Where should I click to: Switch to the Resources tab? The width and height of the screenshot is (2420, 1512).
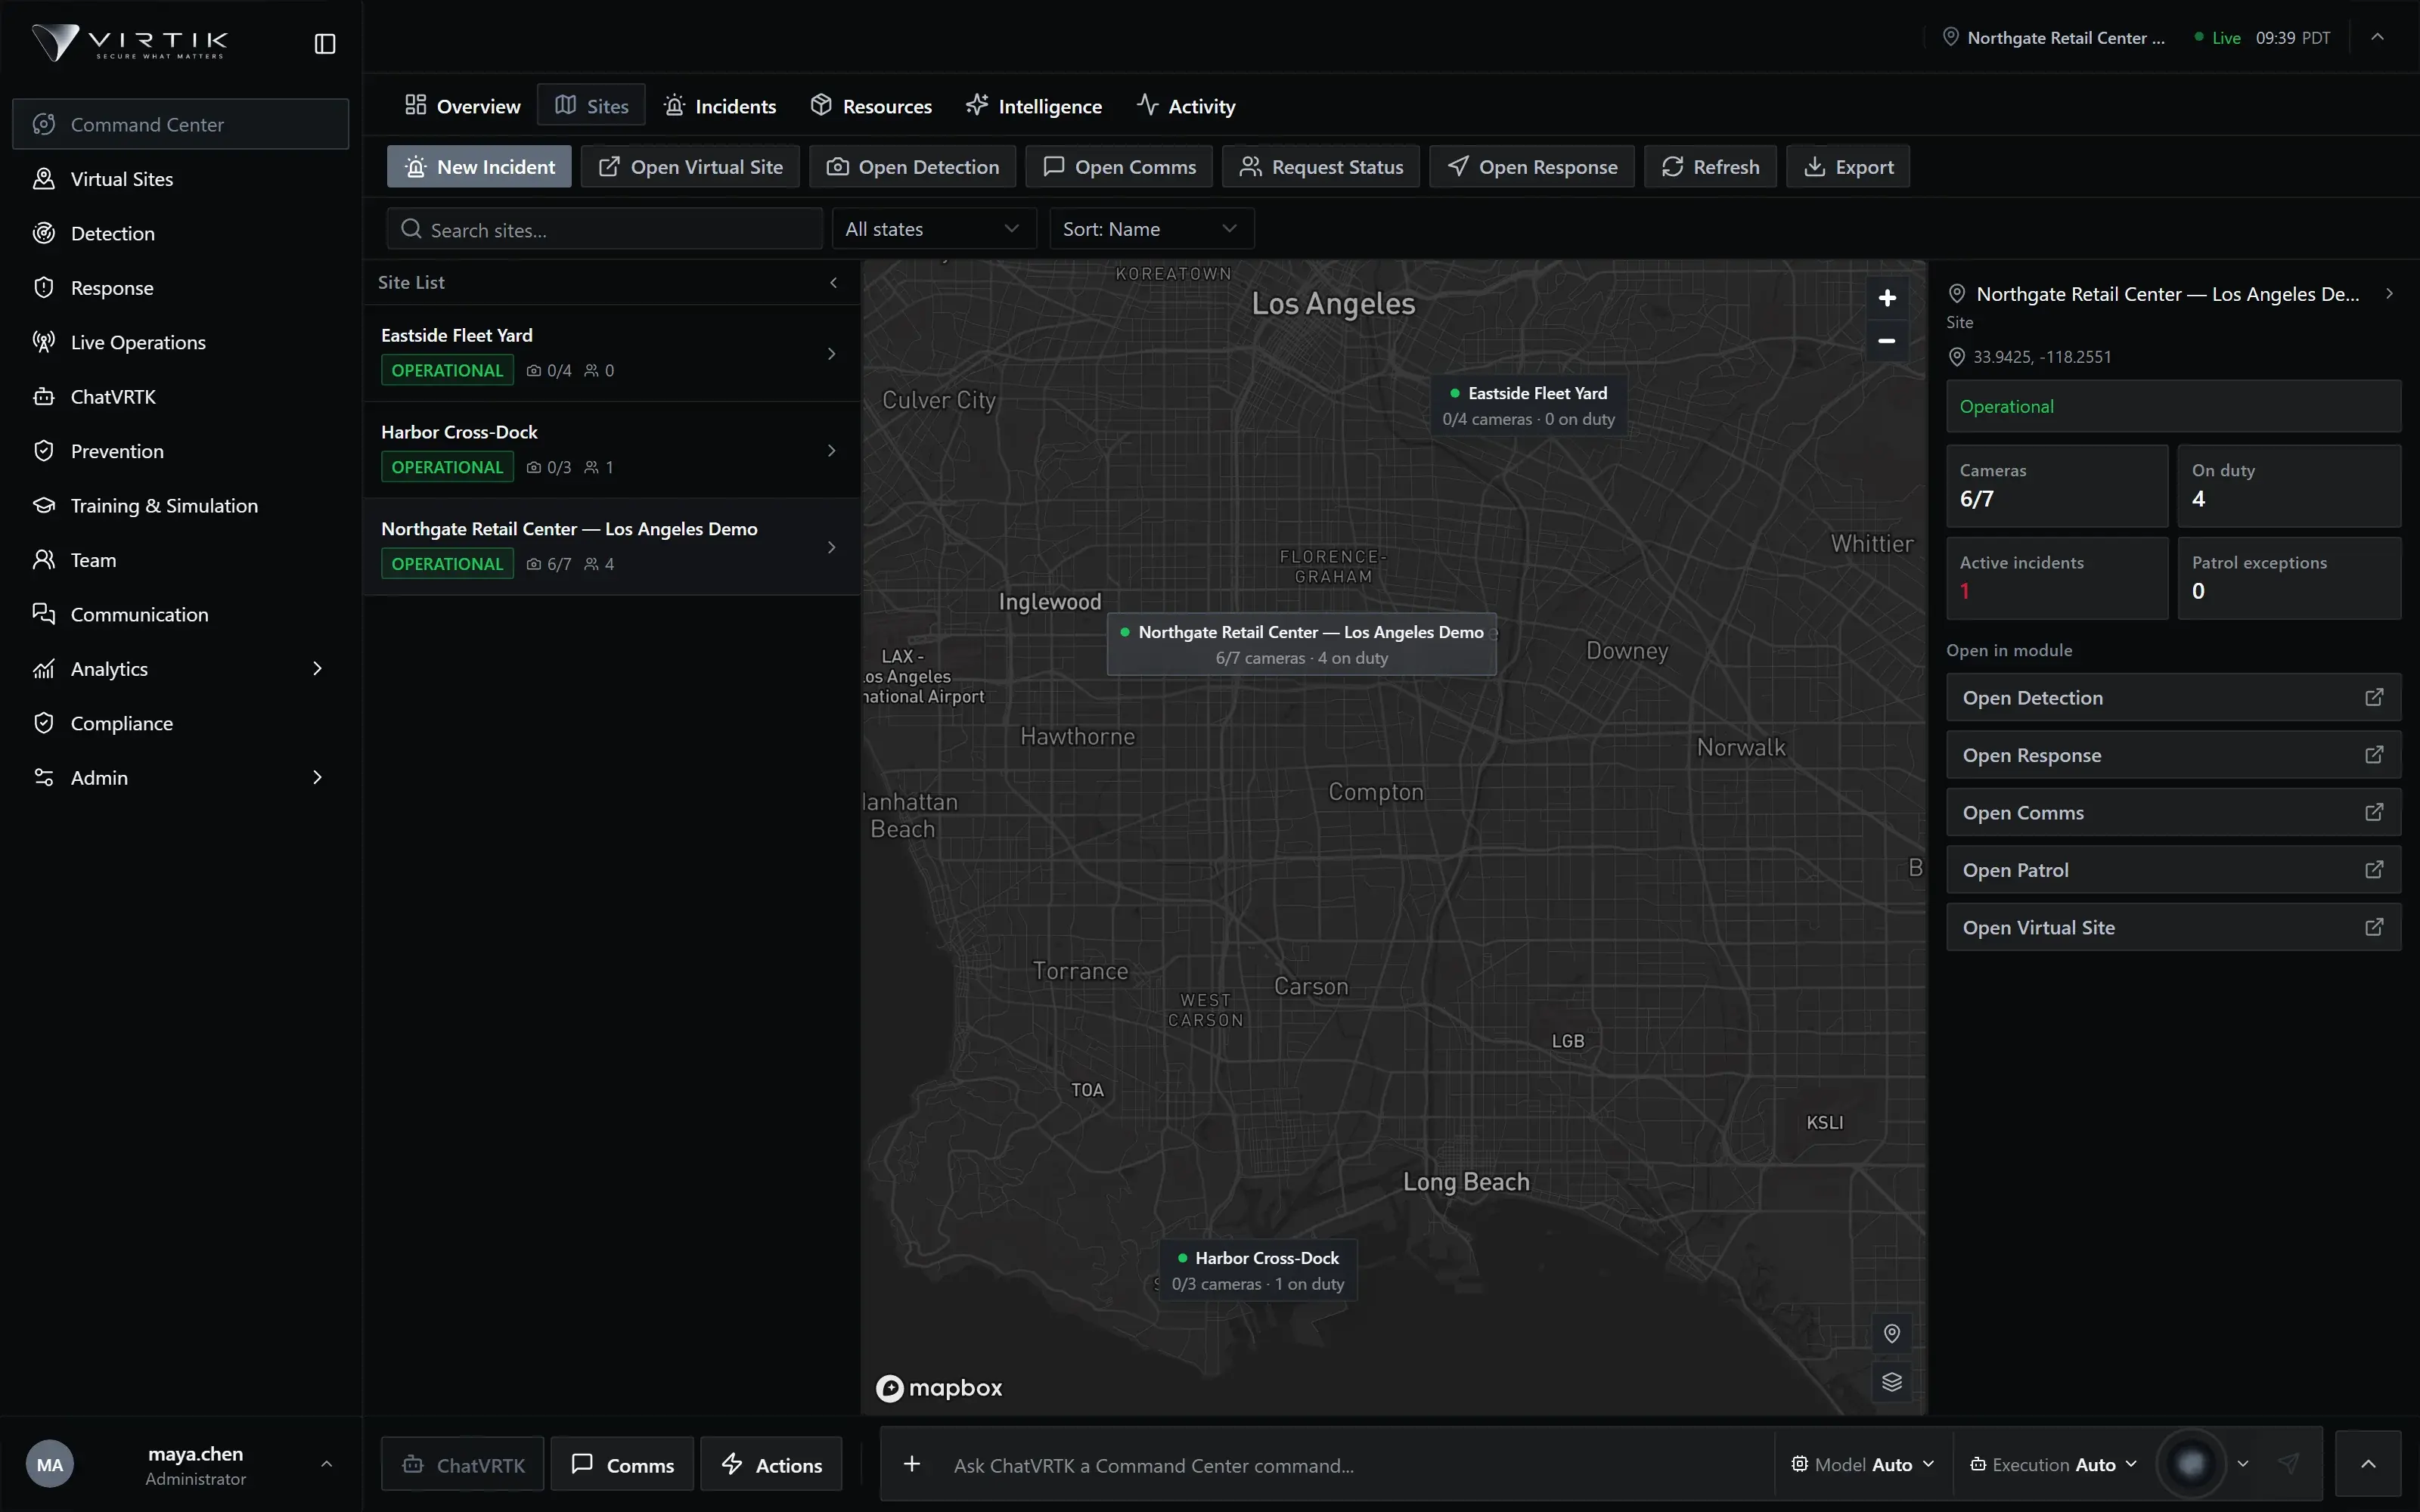point(871,106)
